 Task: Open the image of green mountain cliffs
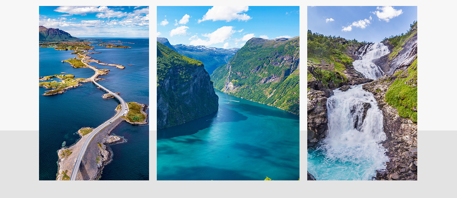point(228,93)
